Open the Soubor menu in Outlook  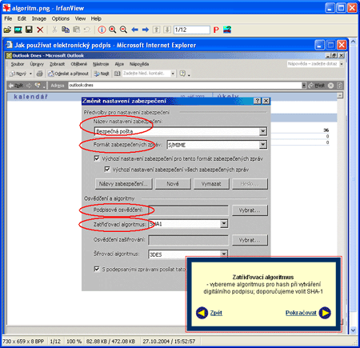[18, 64]
